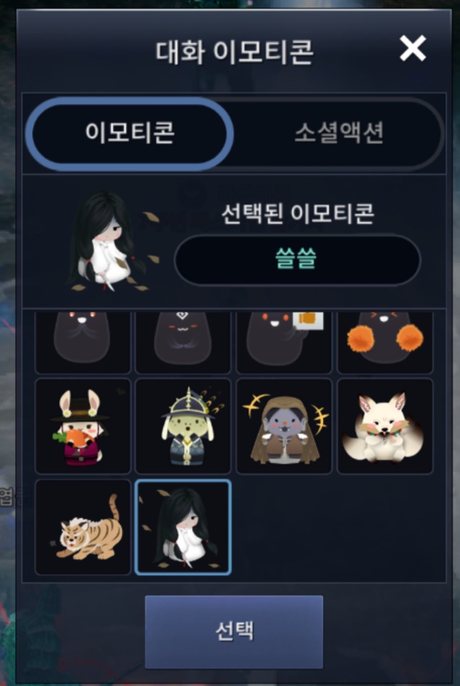Select the first black blob with orange eyes
The width and height of the screenshot is (460, 686).
pos(83,342)
